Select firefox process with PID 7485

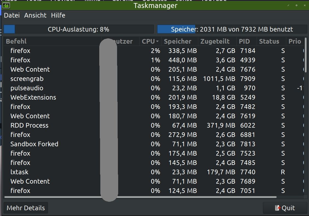click(x=154, y=163)
